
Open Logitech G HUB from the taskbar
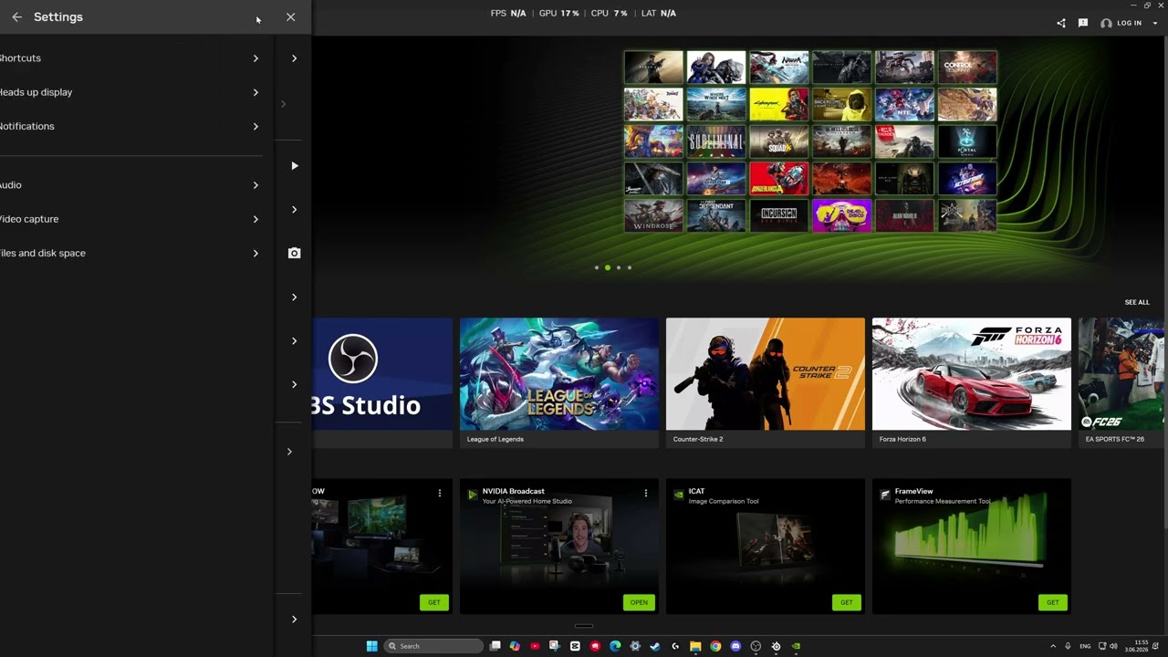coord(675,646)
